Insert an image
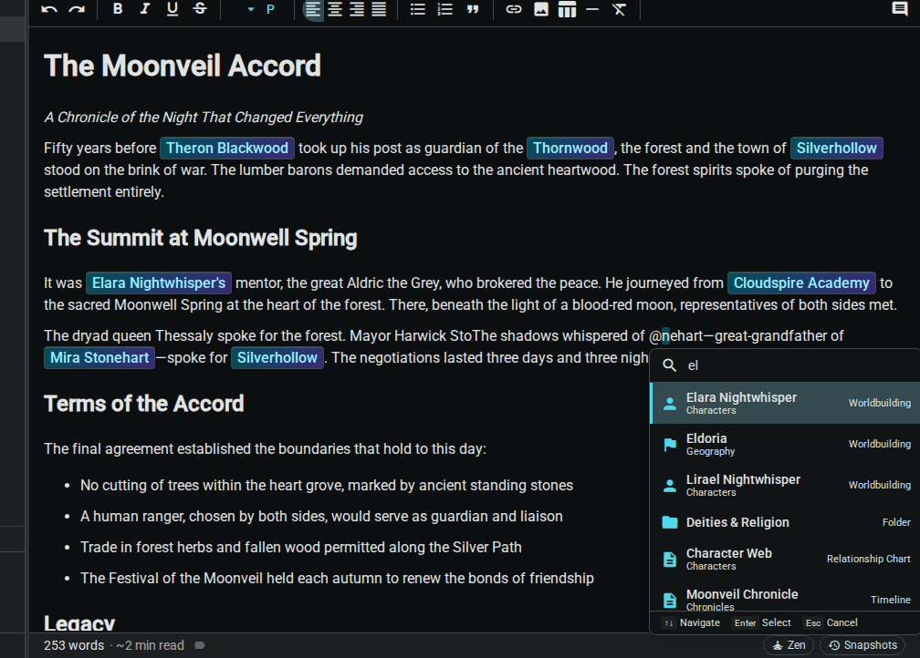Viewport: 920px width, 658px height. pos(541,9)
